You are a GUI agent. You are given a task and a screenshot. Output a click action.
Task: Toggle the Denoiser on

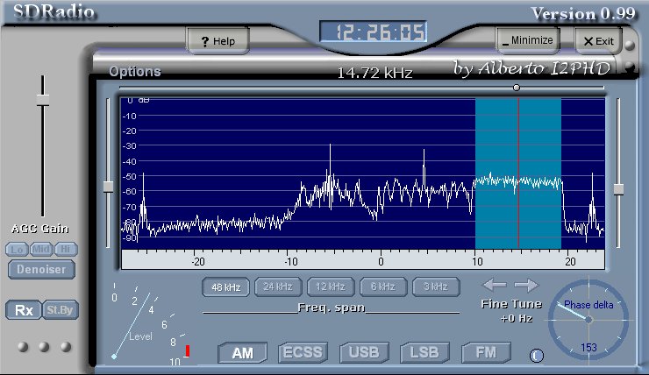(41, 270)
